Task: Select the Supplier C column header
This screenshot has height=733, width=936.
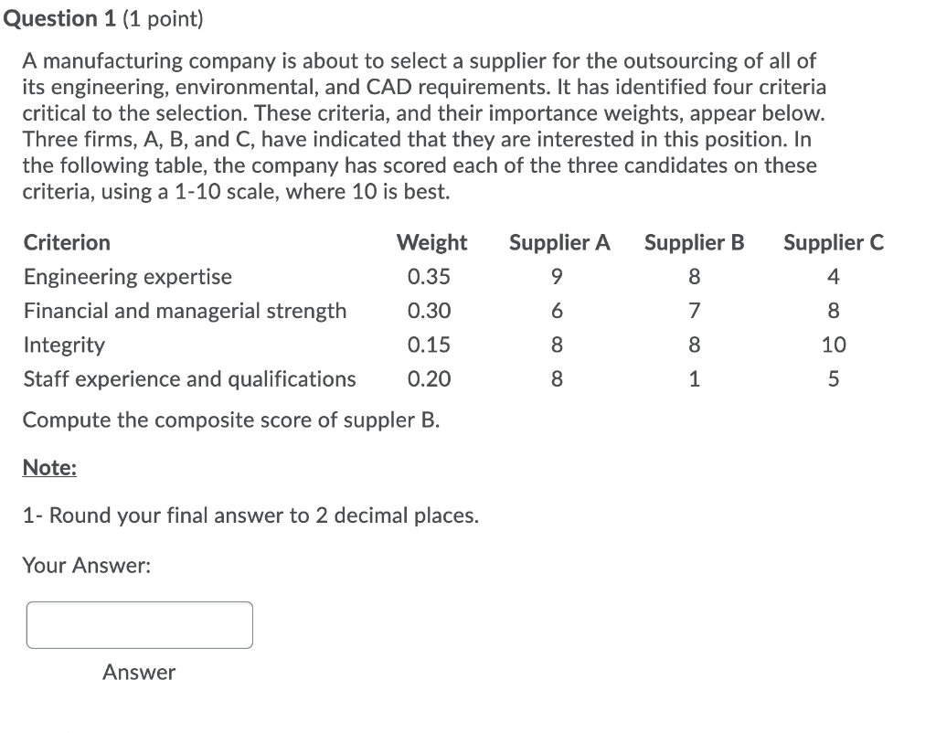Action: [x=833, y=242]
